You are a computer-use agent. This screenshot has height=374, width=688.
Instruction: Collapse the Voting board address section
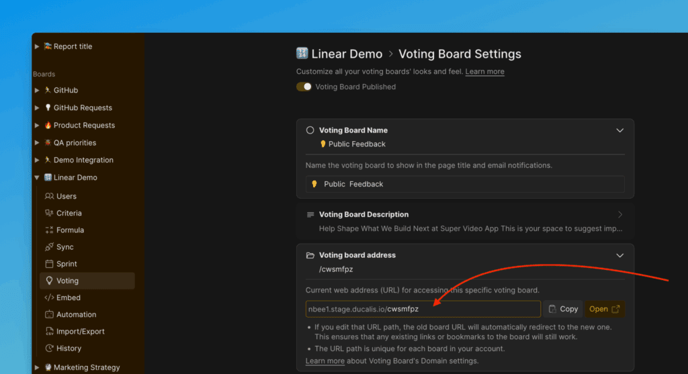619,255
